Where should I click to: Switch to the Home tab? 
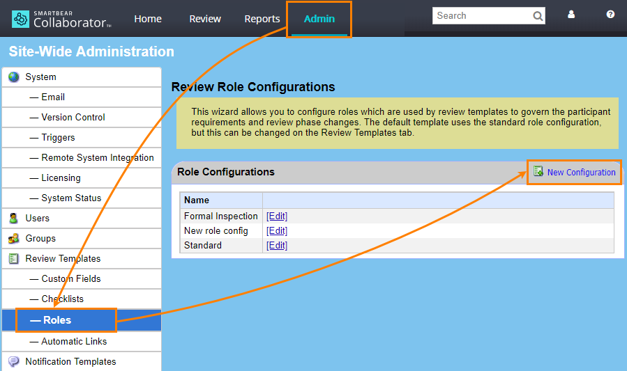[148, 19]
